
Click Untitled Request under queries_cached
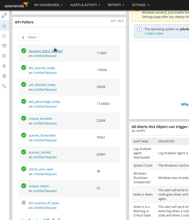click(45, 157)
